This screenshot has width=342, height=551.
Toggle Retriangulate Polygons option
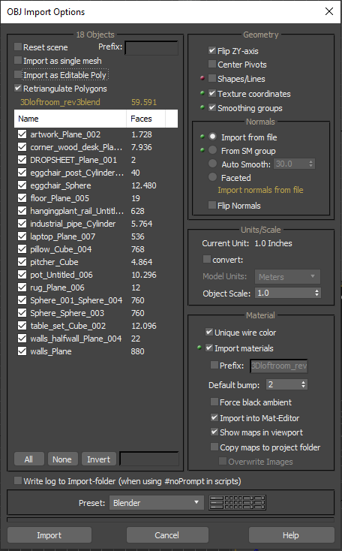pos(18,88)
